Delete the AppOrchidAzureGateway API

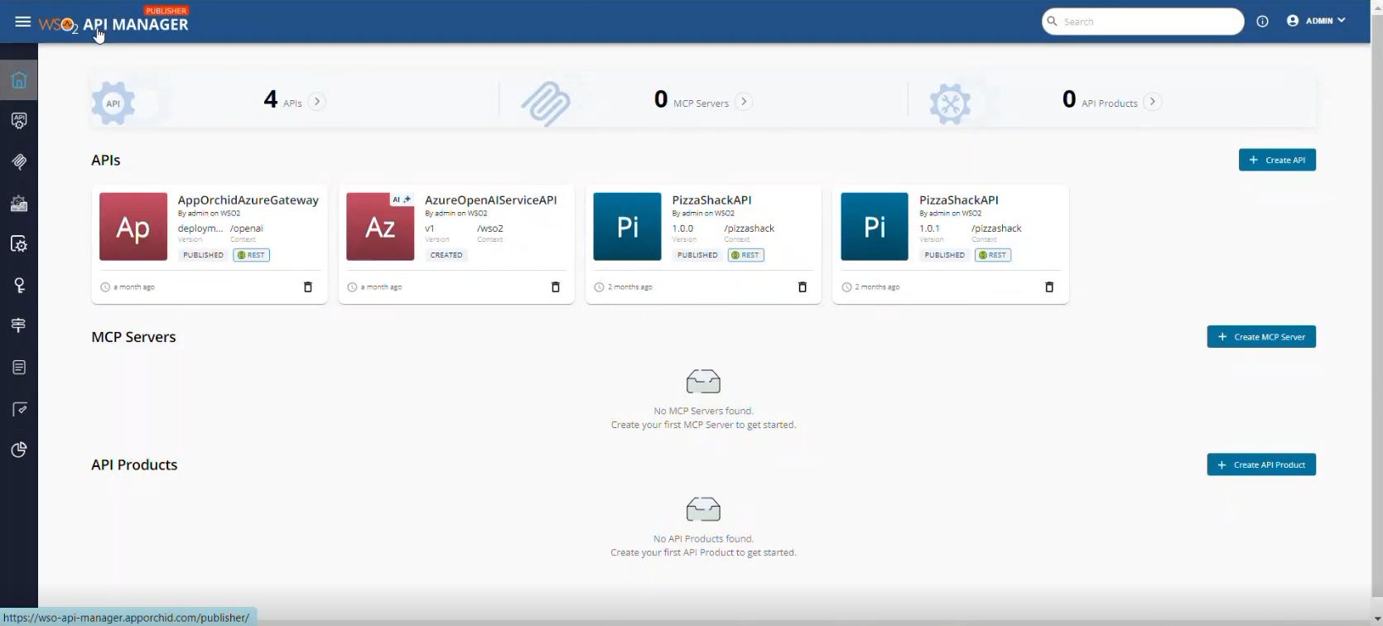click(308, 287)
